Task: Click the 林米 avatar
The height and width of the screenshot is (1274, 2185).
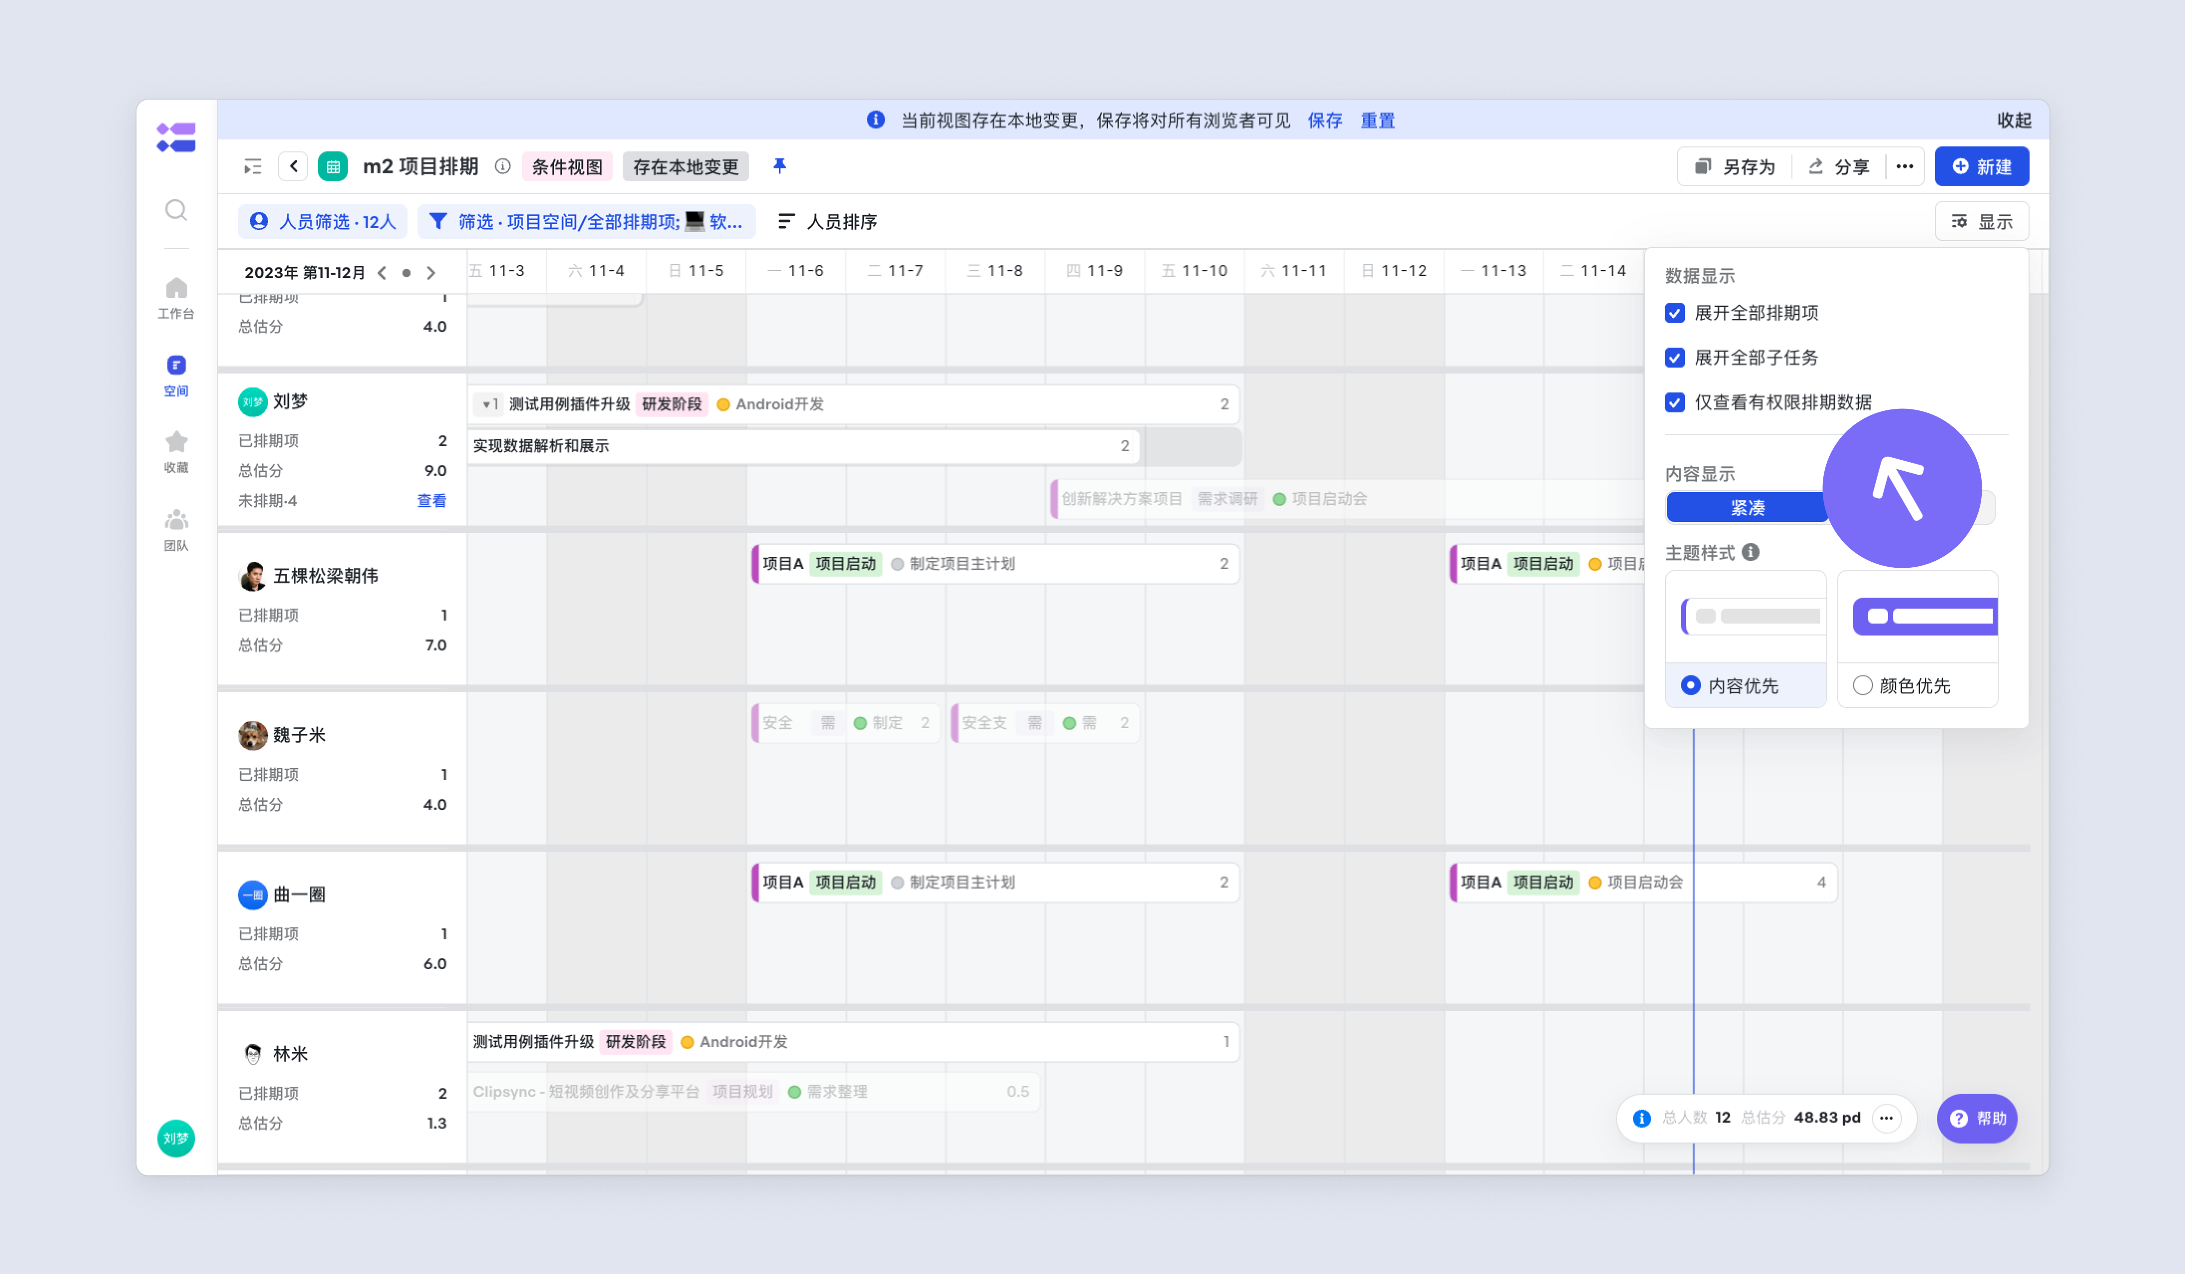Action: pyautogui.click(x=252, y=1054)
